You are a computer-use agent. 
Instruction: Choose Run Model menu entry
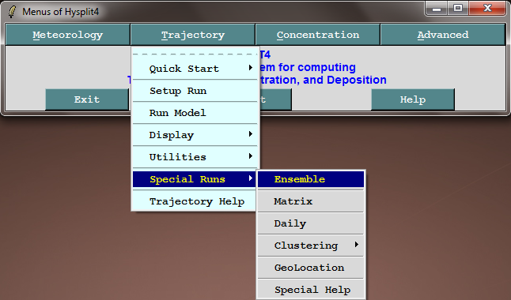[x=195, y=113]
